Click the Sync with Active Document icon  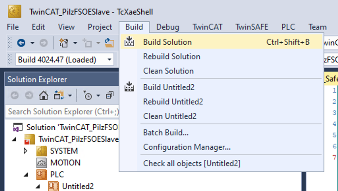point(59,95)
